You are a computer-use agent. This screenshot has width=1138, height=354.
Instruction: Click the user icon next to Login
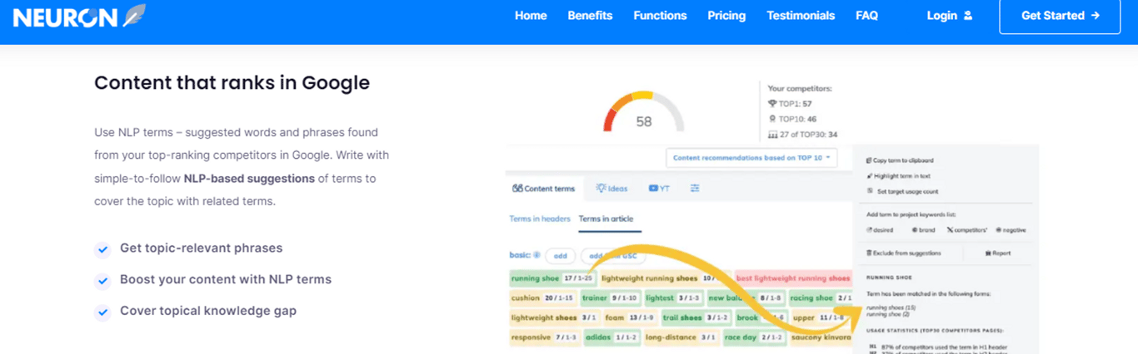pos(967,16)
